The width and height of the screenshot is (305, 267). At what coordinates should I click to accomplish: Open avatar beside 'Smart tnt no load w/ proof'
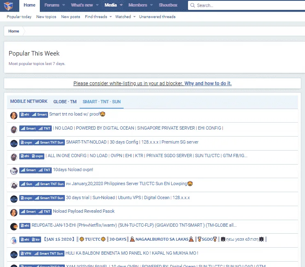tap(14, 115)
